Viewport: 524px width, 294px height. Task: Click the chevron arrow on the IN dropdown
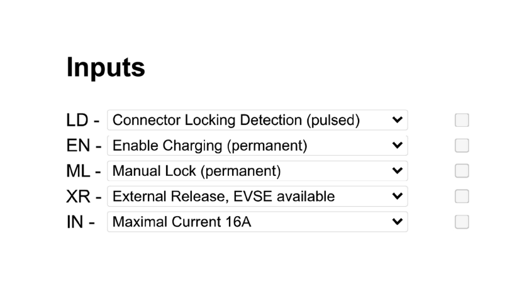[398, 221]
